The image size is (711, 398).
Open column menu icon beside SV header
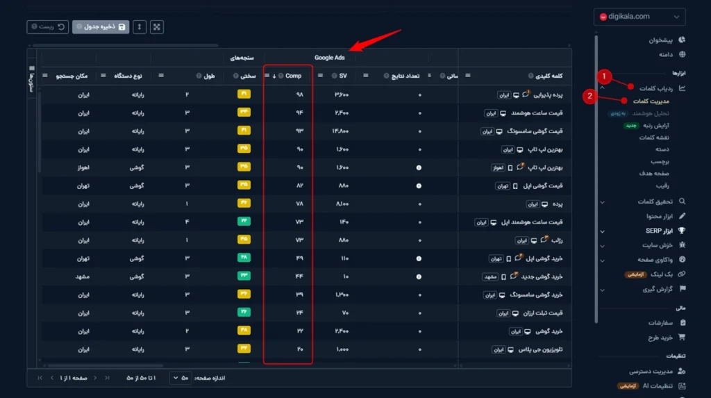[320, 75]
